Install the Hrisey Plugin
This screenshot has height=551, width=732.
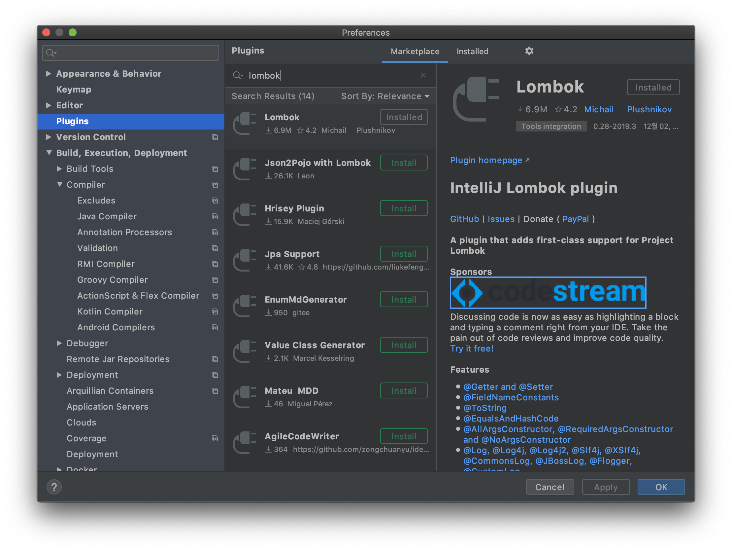click(x=403, y=208)
